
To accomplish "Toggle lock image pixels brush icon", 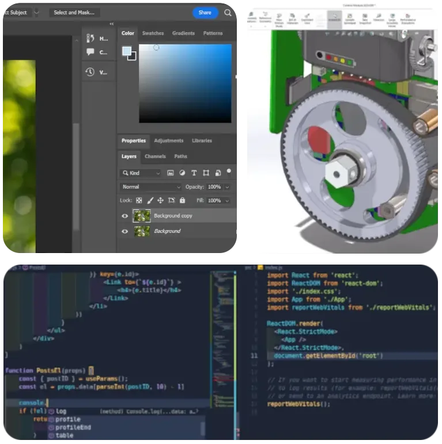I will tap(150, 201).
